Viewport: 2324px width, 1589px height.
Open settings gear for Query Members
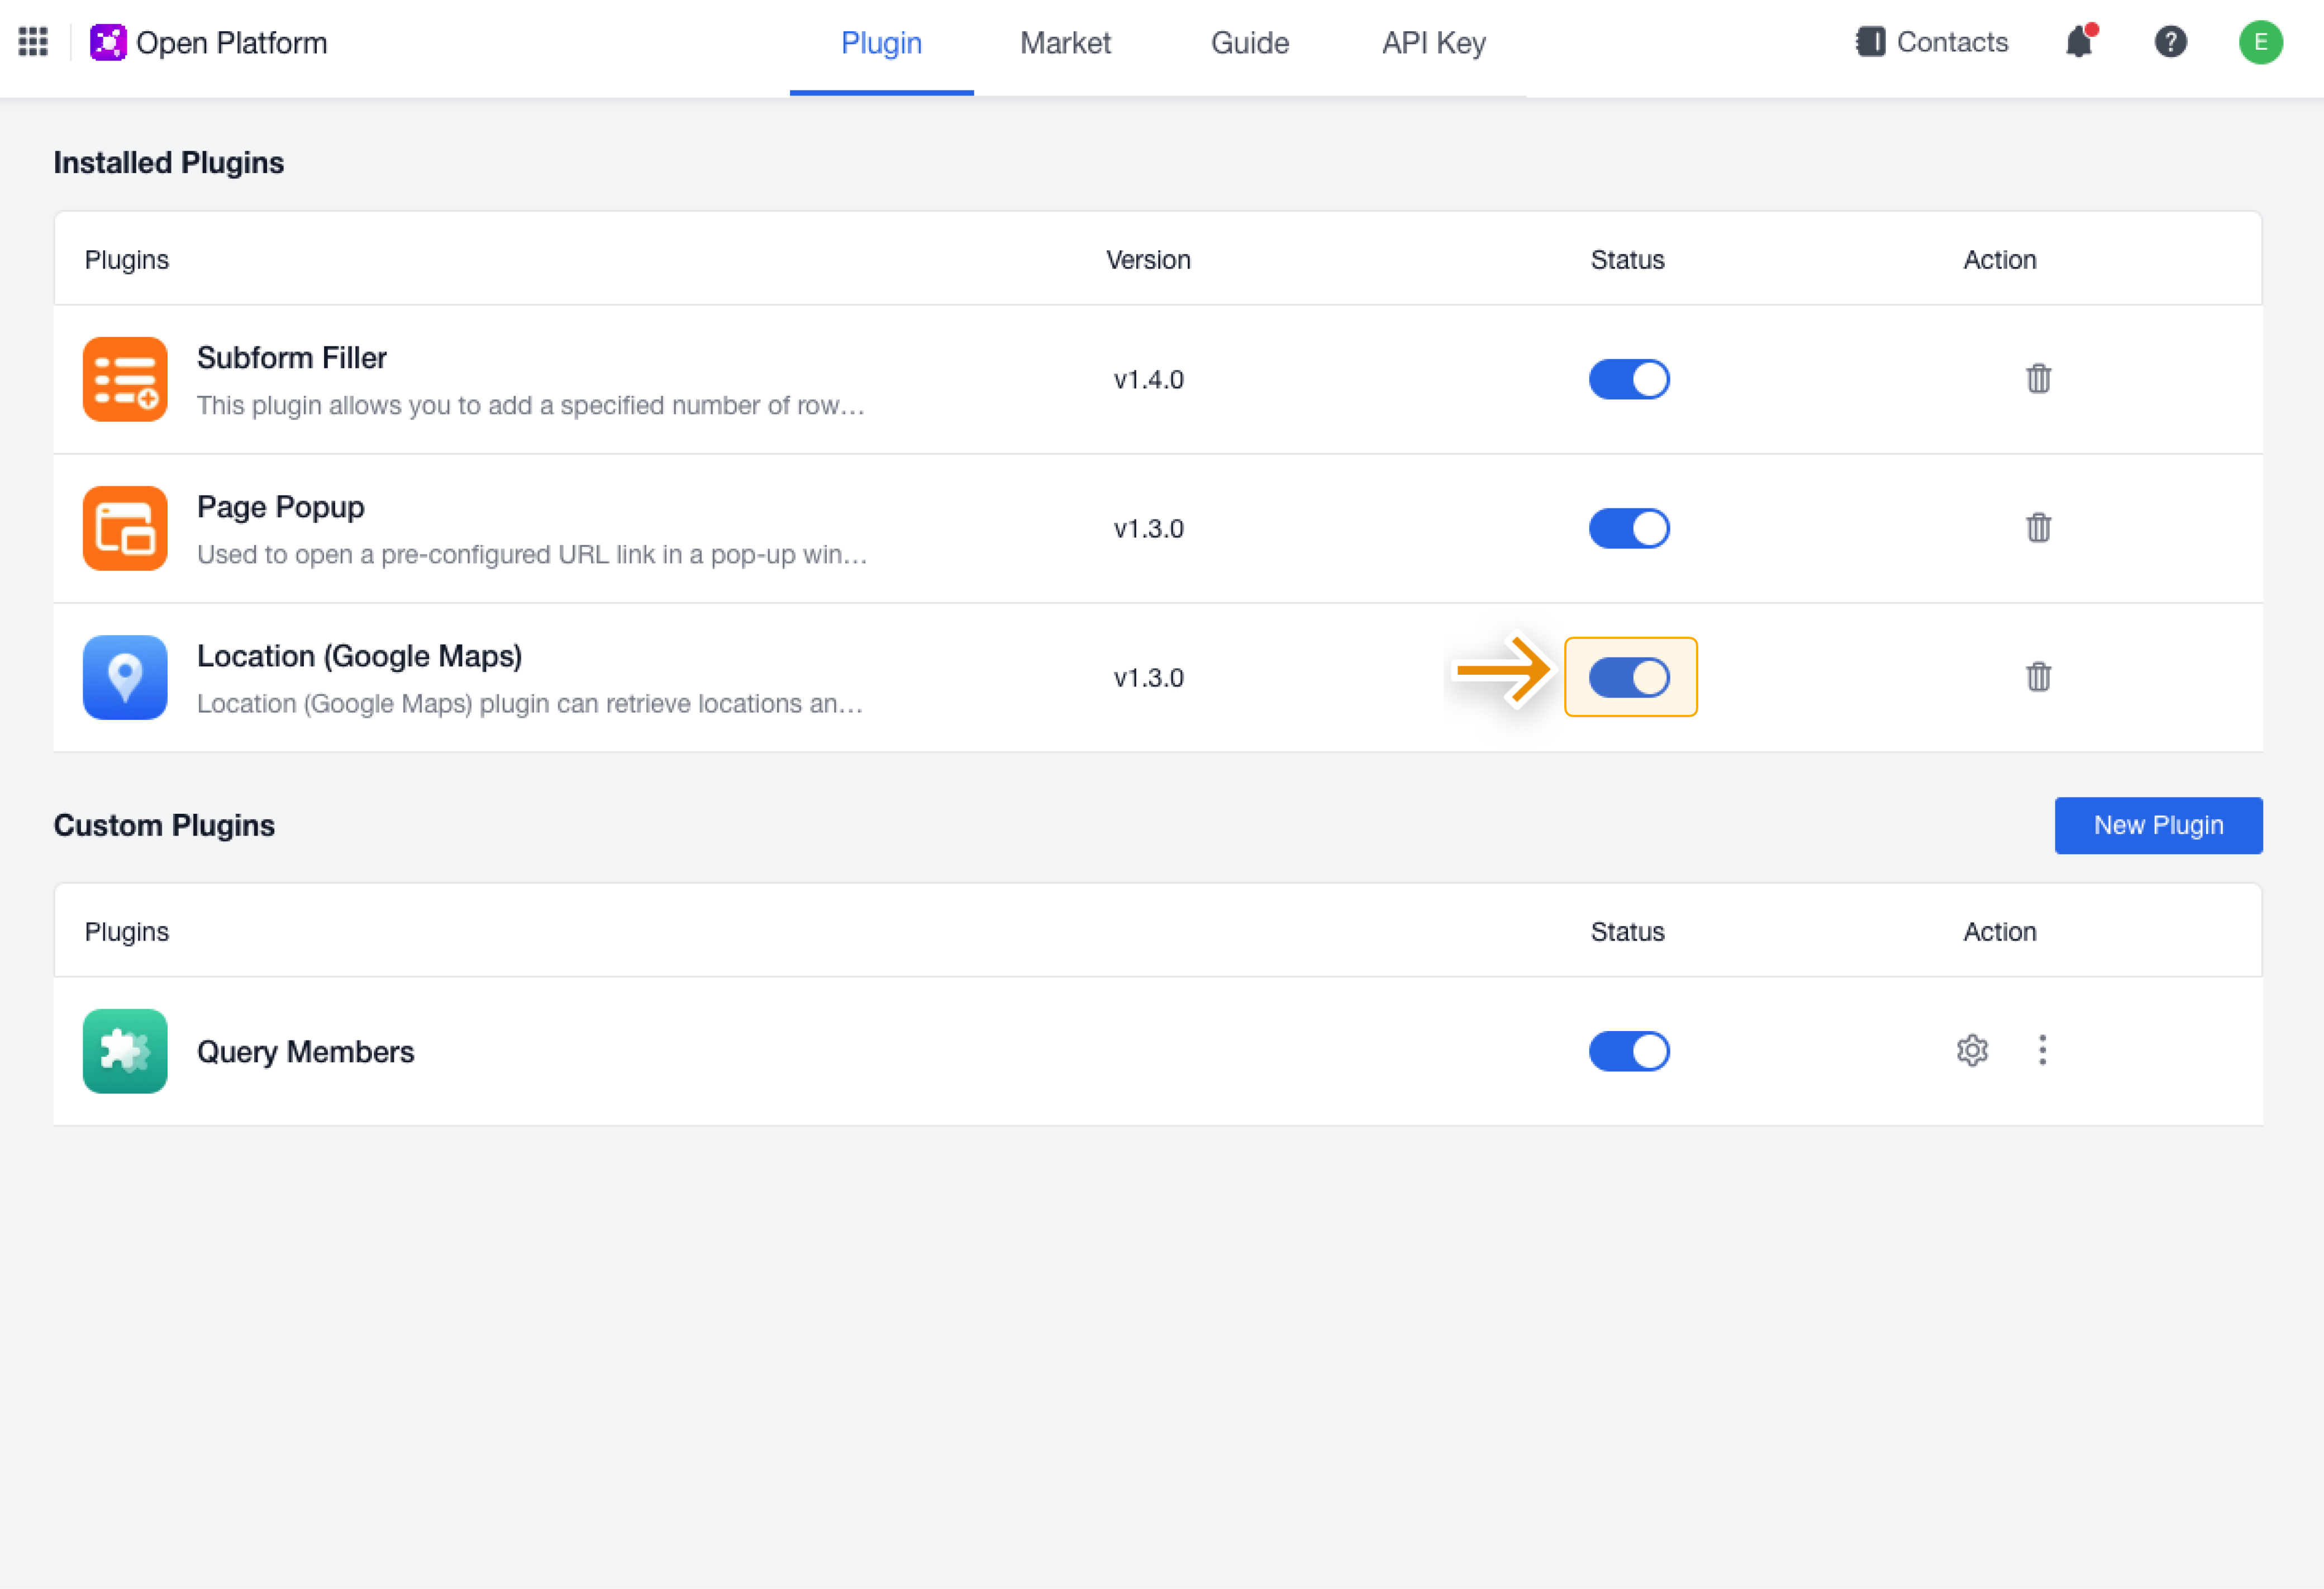1972,1051
